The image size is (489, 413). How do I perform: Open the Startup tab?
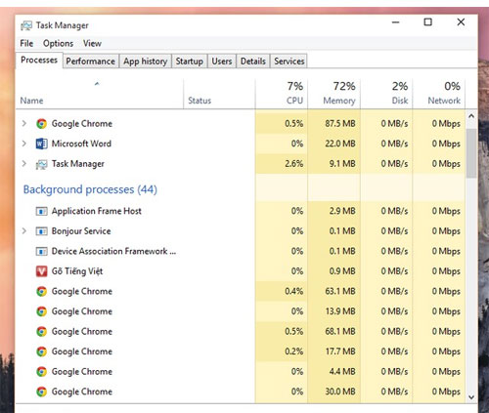(190, 62)
